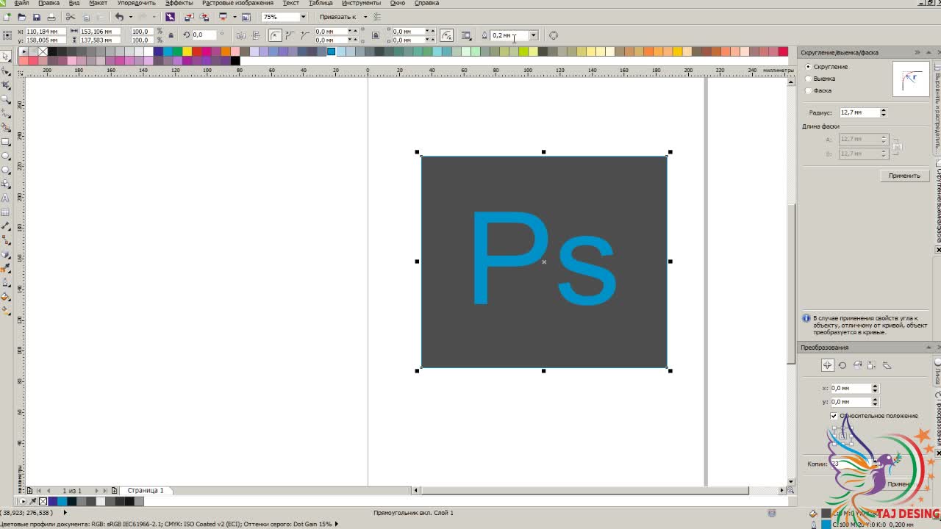Click the Cut scissors icon
The width and height of the screenshot is (941, 529).
coord(71,16)
